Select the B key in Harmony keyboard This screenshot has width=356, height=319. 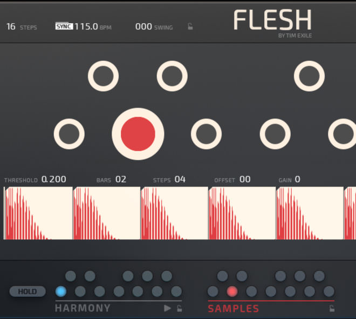point(176,292)
